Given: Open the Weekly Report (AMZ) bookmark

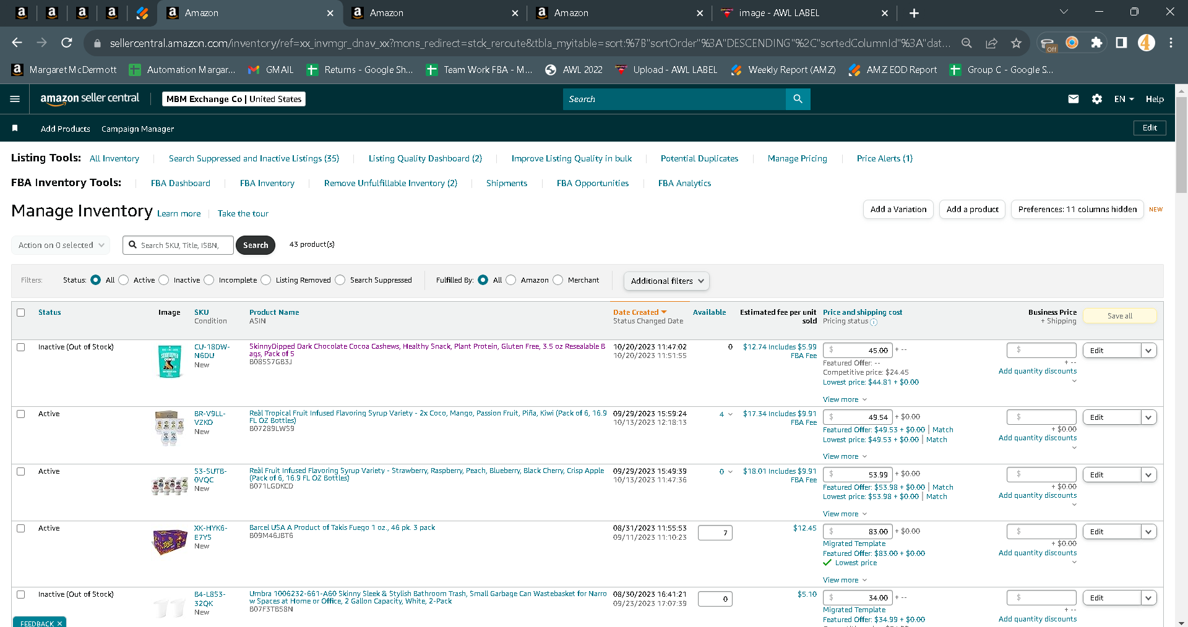Looking at the screenshot, I should coord(783,70).
